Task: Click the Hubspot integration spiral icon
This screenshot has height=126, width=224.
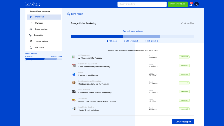Action: (x=74, y=74)
